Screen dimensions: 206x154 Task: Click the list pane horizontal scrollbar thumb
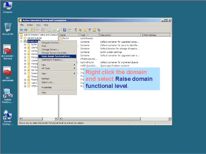[x=101, y=119]
